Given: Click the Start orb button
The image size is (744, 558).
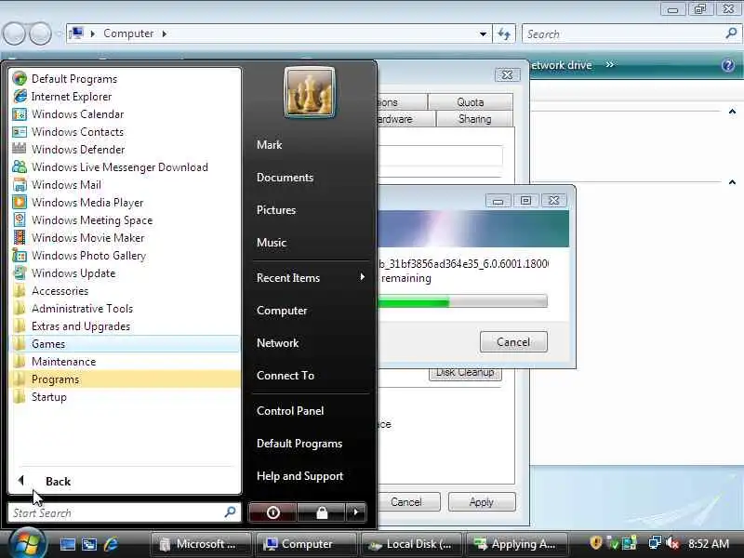Looking at the screenshot, I should point(27,544).
